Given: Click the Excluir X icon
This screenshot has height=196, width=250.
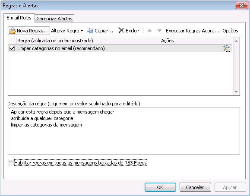Looking at the screenshot, I should click(x=121, y=30).
